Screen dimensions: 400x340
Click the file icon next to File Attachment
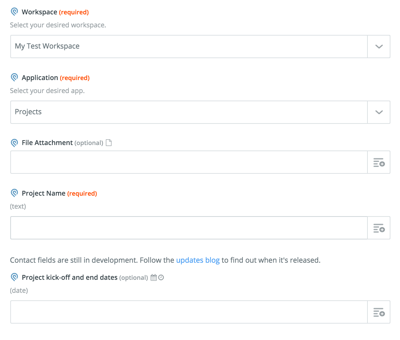tap(109, 143)
